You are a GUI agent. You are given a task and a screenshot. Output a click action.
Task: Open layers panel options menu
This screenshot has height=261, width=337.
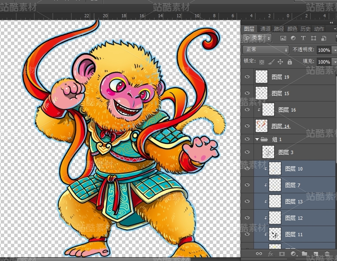pyautogui.click(x=335, y=29)
